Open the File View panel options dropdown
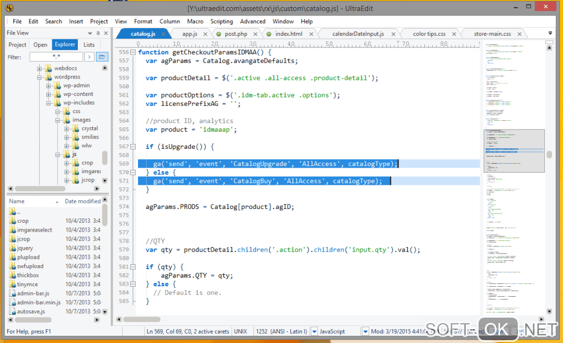The width and height of the screenshot is (563, 343). (x=90, y=33)
